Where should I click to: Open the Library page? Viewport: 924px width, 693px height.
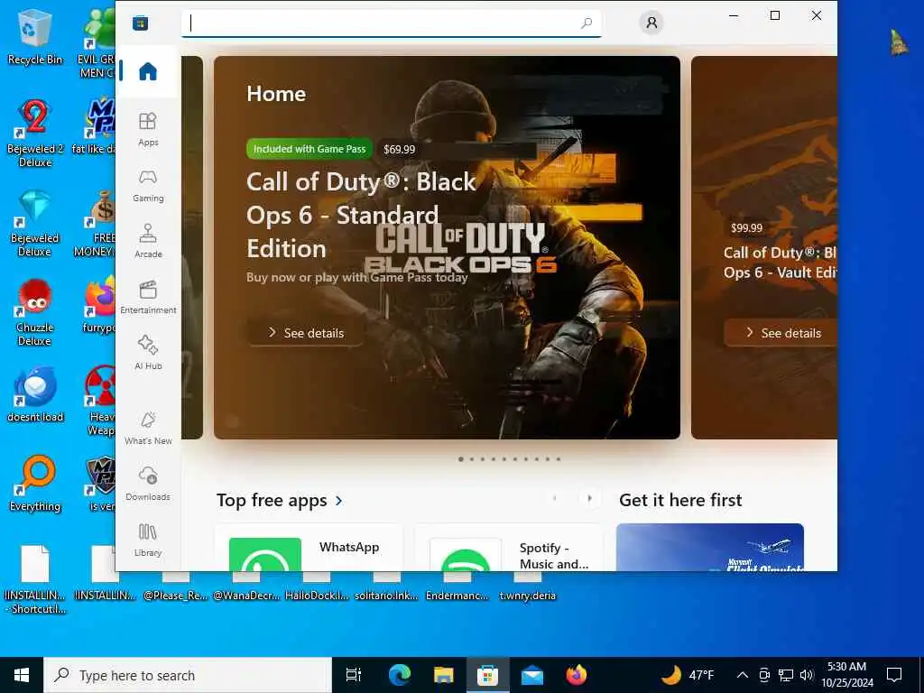tap(148, 540)
